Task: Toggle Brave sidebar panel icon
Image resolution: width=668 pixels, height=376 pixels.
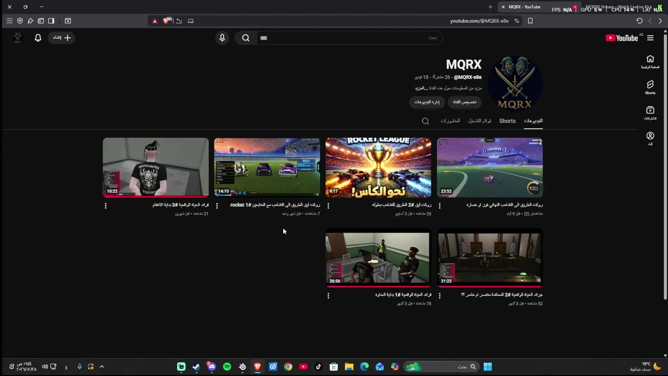Action: pos(51,21)
